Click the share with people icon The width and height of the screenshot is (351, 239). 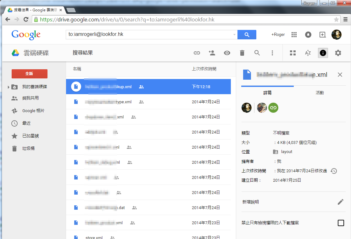(x=212, y=53)
